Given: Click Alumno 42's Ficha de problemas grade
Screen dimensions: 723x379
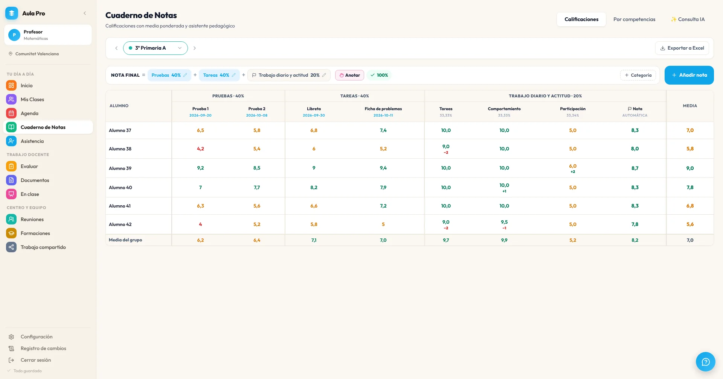Looking at the screenshot, I should click(x=383, y=224).
